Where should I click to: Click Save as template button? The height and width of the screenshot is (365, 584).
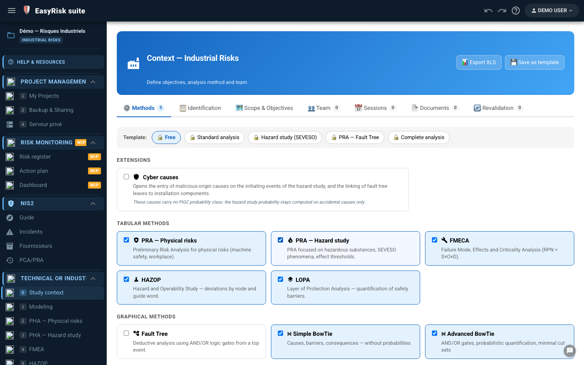click(x=535, y=62)
